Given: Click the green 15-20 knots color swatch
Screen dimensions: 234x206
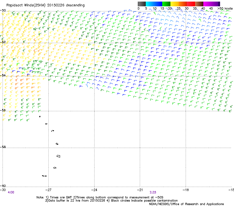Looking at the screenshot, I should tap(166, 4).
